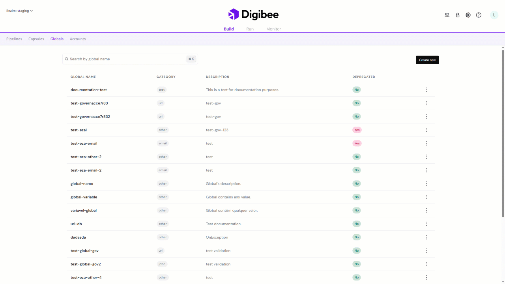Click the Digibee logo icon
This screenshot has height=284, width=505.
click(x=234, y=15)
